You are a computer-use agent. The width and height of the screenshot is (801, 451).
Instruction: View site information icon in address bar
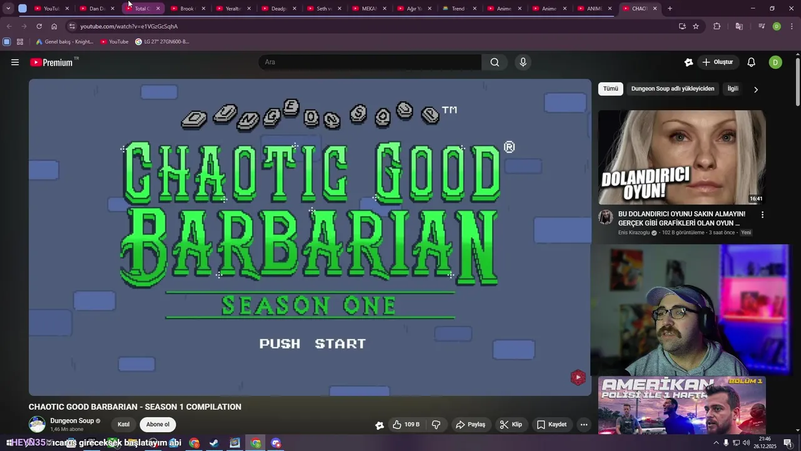coord(72,26)
